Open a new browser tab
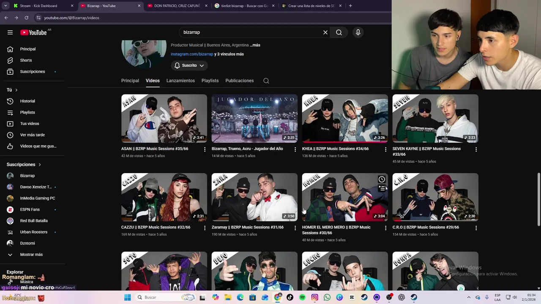The width and height of the screenshot is (541, 304). pos(350,6)
